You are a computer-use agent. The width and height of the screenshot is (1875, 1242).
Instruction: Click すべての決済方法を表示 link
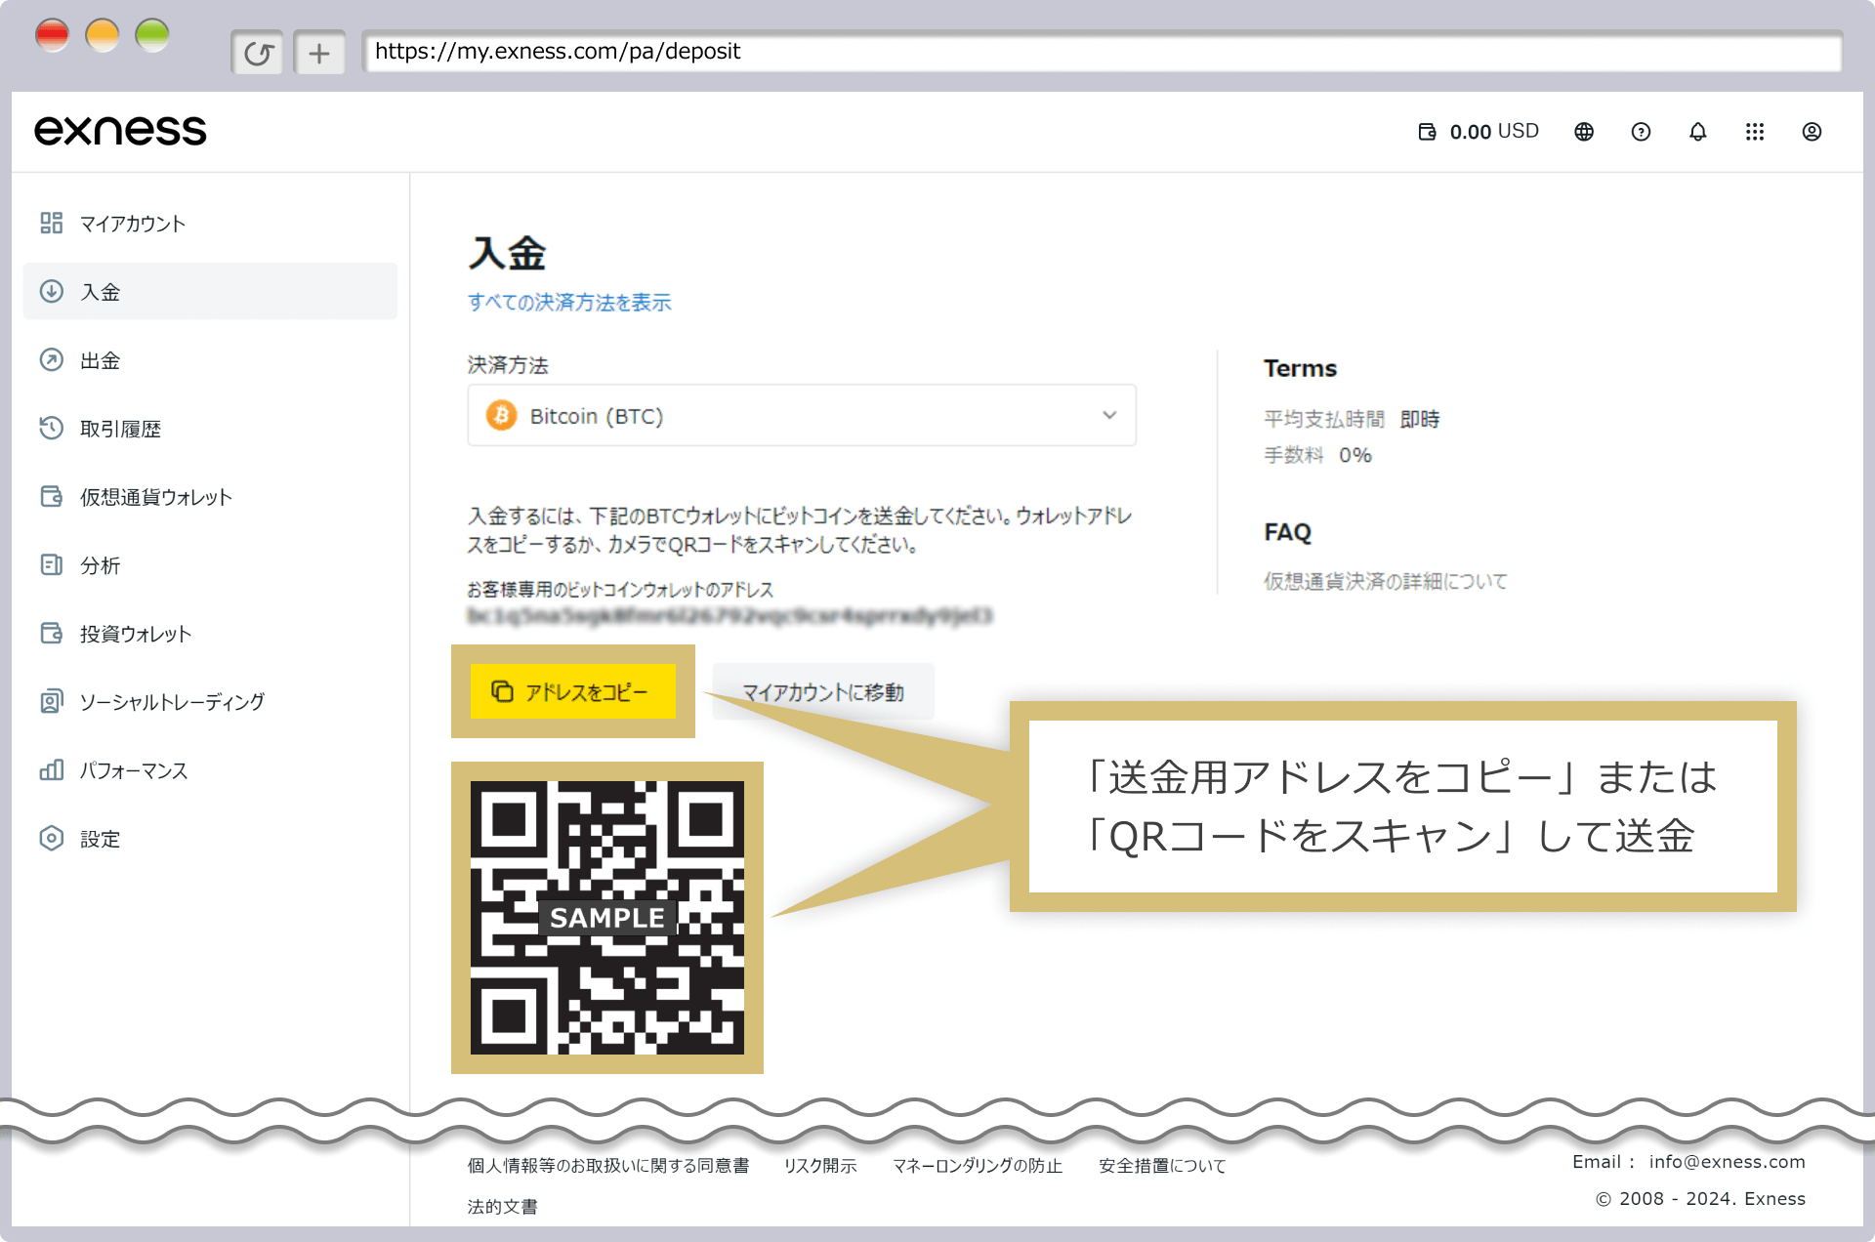coord(569,303)
